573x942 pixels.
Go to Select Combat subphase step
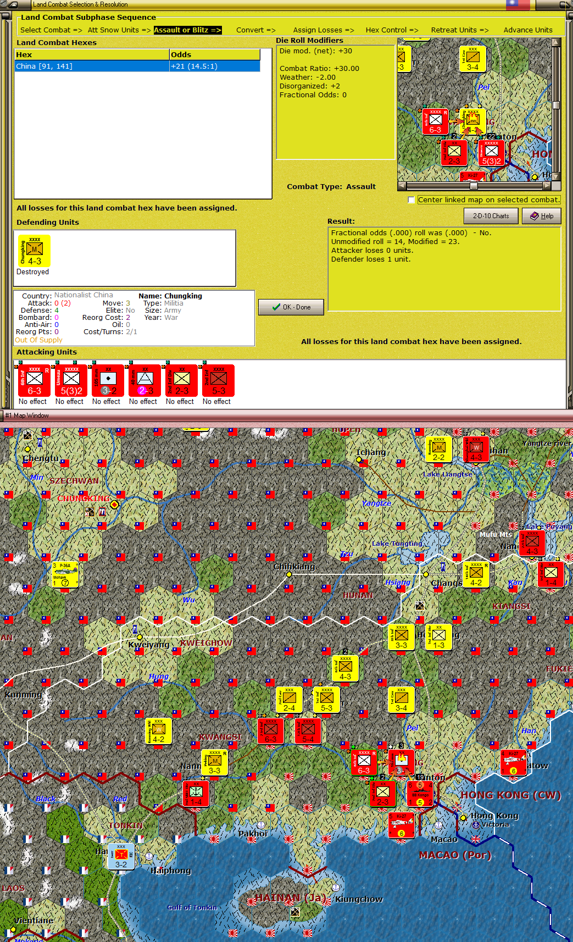pyautogui.click(x=51, y=30)
